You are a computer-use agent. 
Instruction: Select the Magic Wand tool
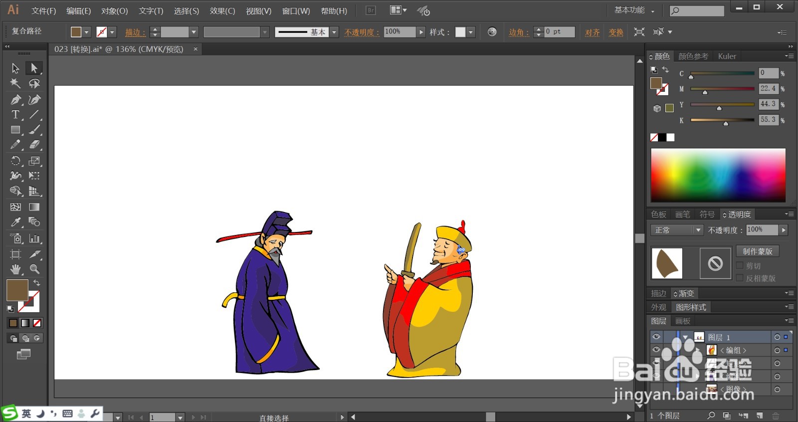click(15, 83)
